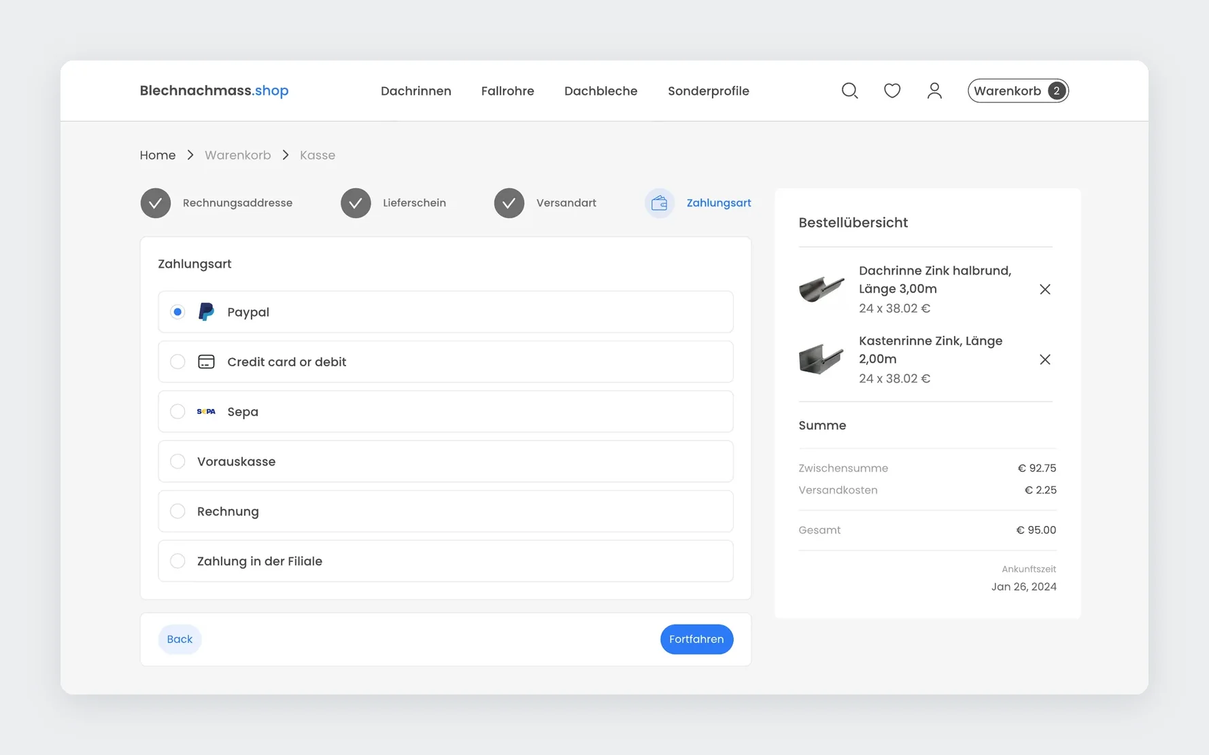Open the wishlist heart icon

[x=891, y=90]
